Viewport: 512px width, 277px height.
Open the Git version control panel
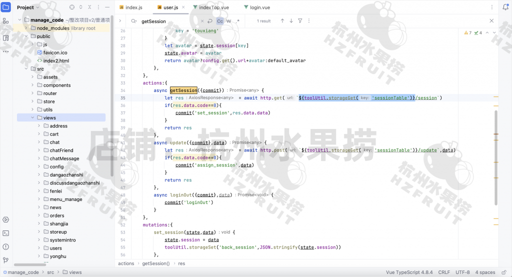[5, 260]
